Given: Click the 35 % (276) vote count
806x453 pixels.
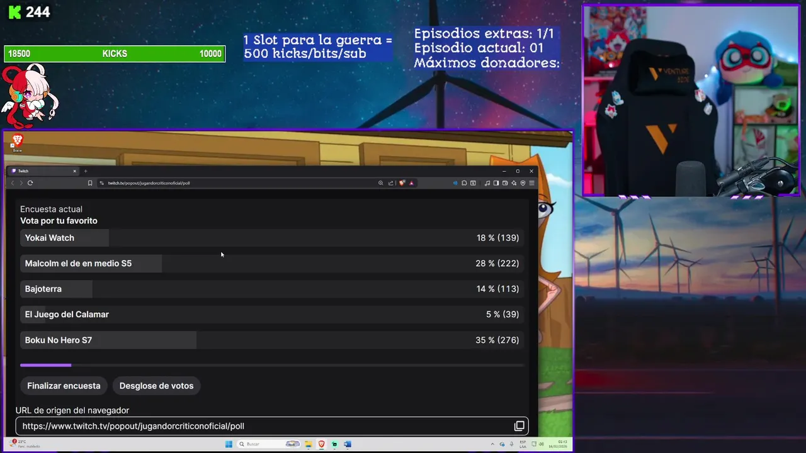Looking at the screenshot, I should pos(497,340).
